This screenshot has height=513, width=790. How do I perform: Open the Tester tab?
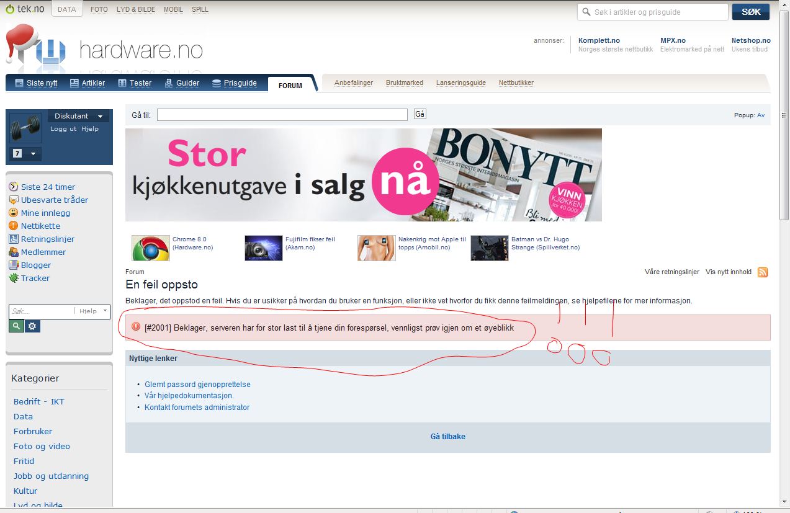[x=135, y=83]
